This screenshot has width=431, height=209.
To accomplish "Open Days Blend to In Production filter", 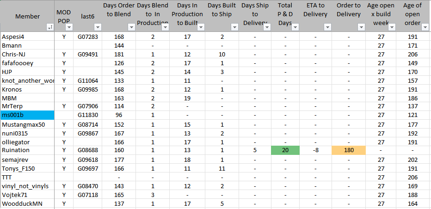I will point(165,28).
